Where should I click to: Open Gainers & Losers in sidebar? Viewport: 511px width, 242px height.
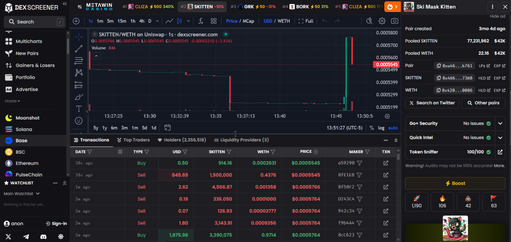click(35, 65)
